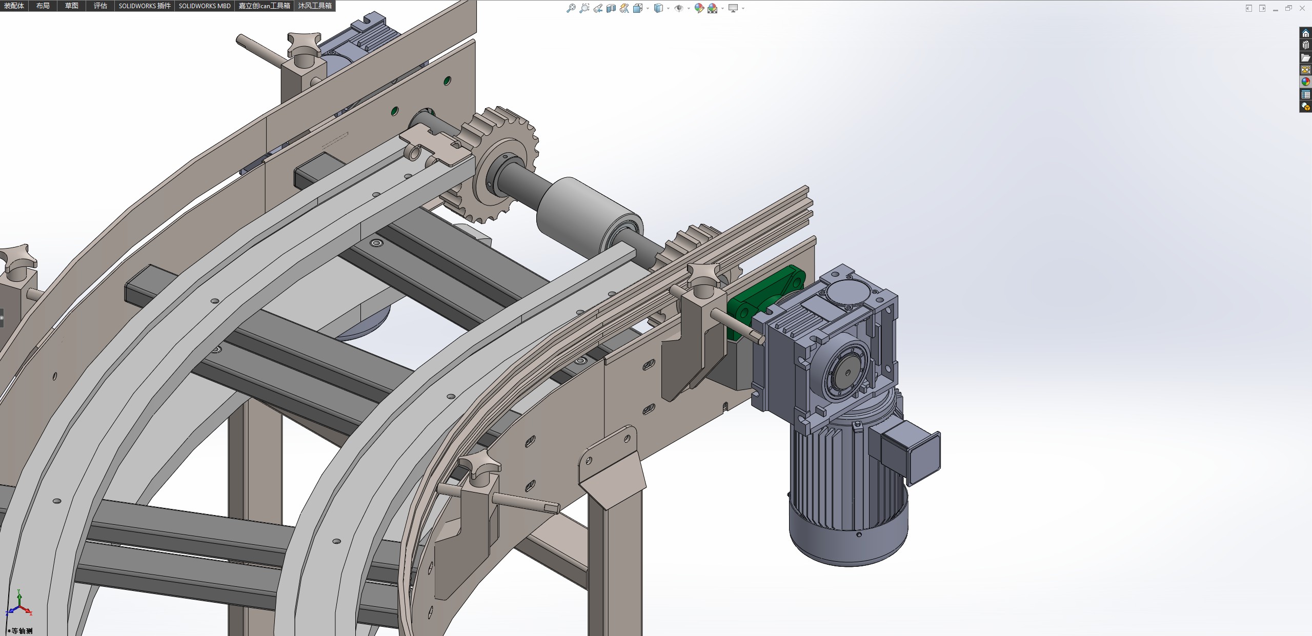This screenshot has width=1312, height=636.
Task: Click the coordinate axis triad in the corner
Action: coord(19,606)
